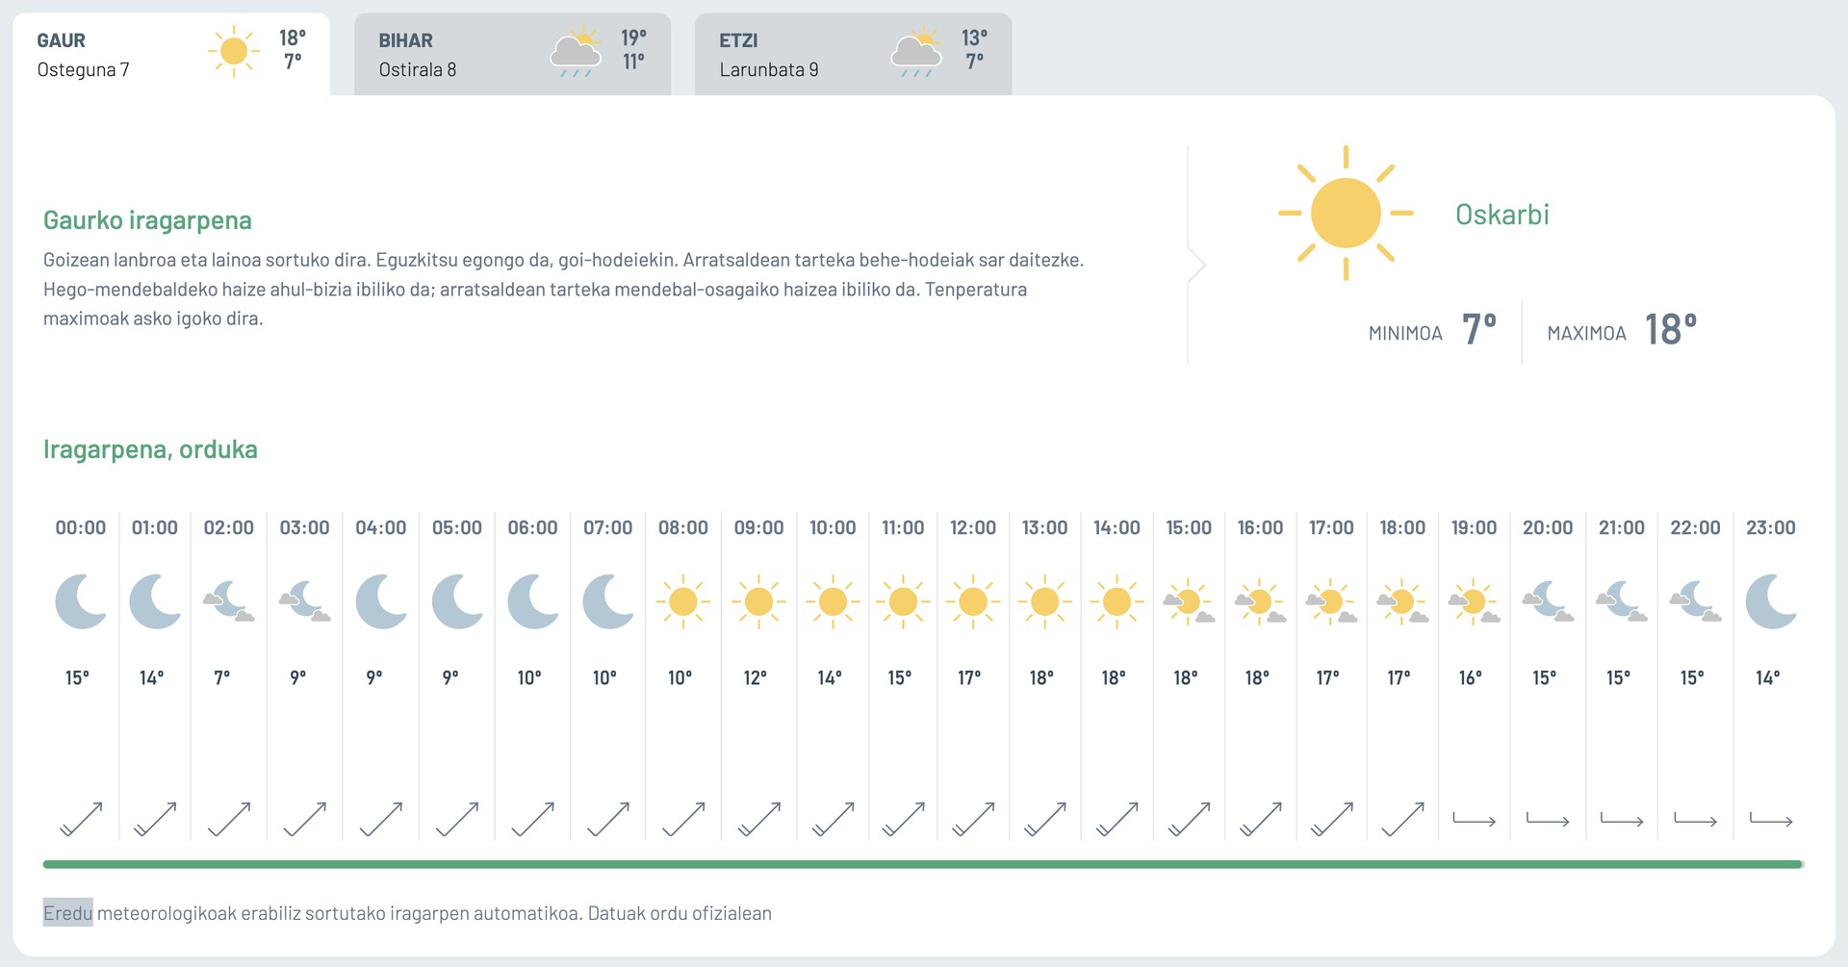Click sun with clouds icon at 15:00
Viewport: 1848px width, 967px height.
[1189, 601]
